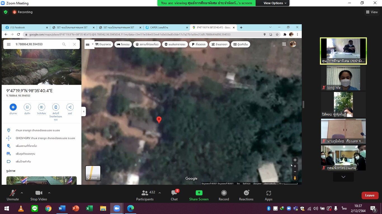Image resolution: width=382 pixels, height=214 pixels.
Task: Expand video options arrow beside Stop Video
Action: pyautogui.click(x=49, y=193)
